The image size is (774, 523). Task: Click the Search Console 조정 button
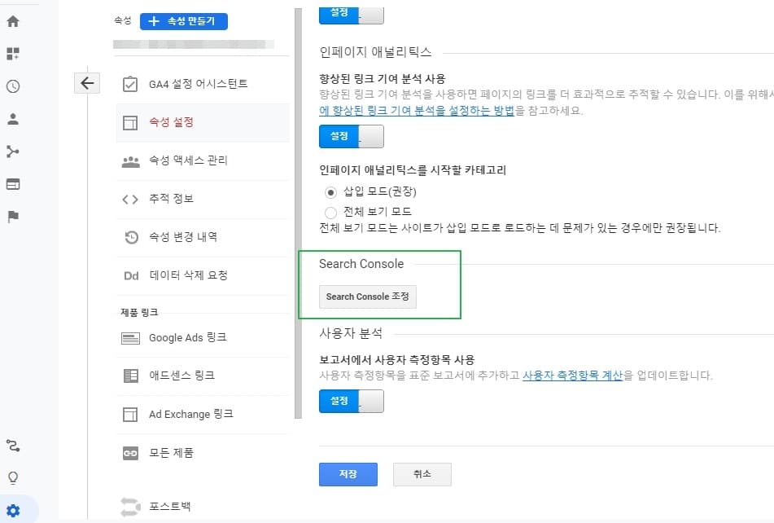click(x=368, y=297)
